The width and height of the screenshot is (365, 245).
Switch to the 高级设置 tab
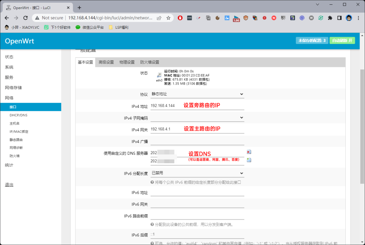106,62
